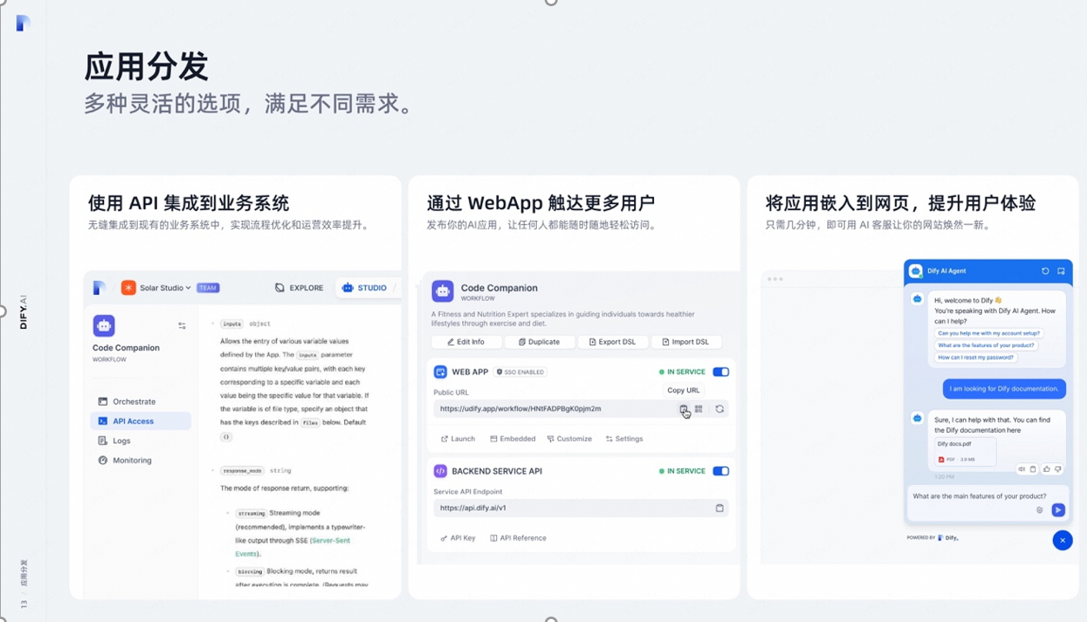
Task: Click the chat icon beside the restart icon
Action: tap(1061, 271)
